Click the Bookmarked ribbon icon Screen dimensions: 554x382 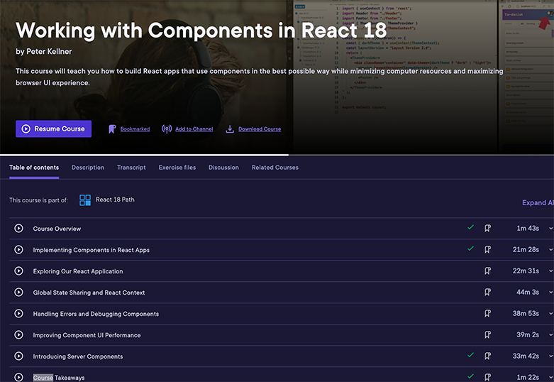click(112, 129)
